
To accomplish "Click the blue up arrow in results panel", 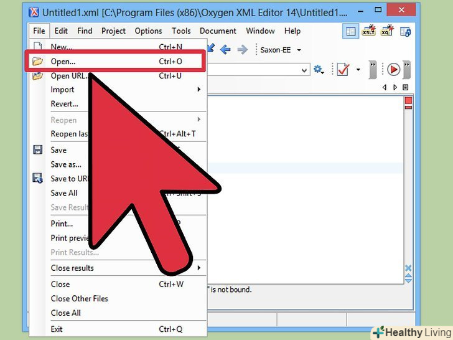I will tap(408, 275).
